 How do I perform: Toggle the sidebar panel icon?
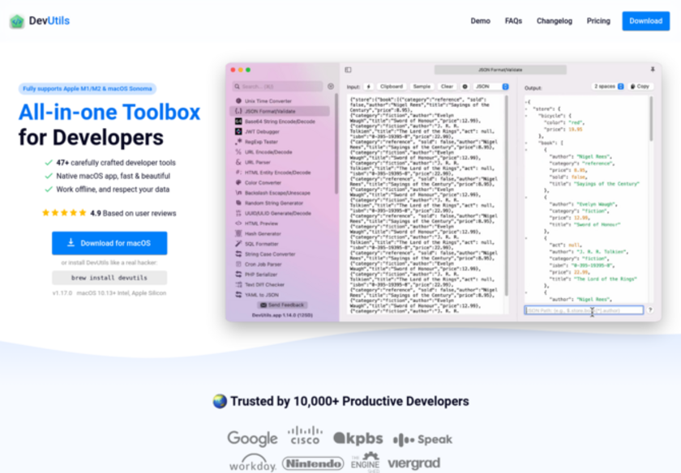(348, 70)
